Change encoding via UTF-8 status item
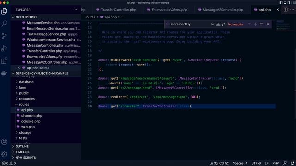The height and width of the screenshot is (166, 296). [256, 163]
